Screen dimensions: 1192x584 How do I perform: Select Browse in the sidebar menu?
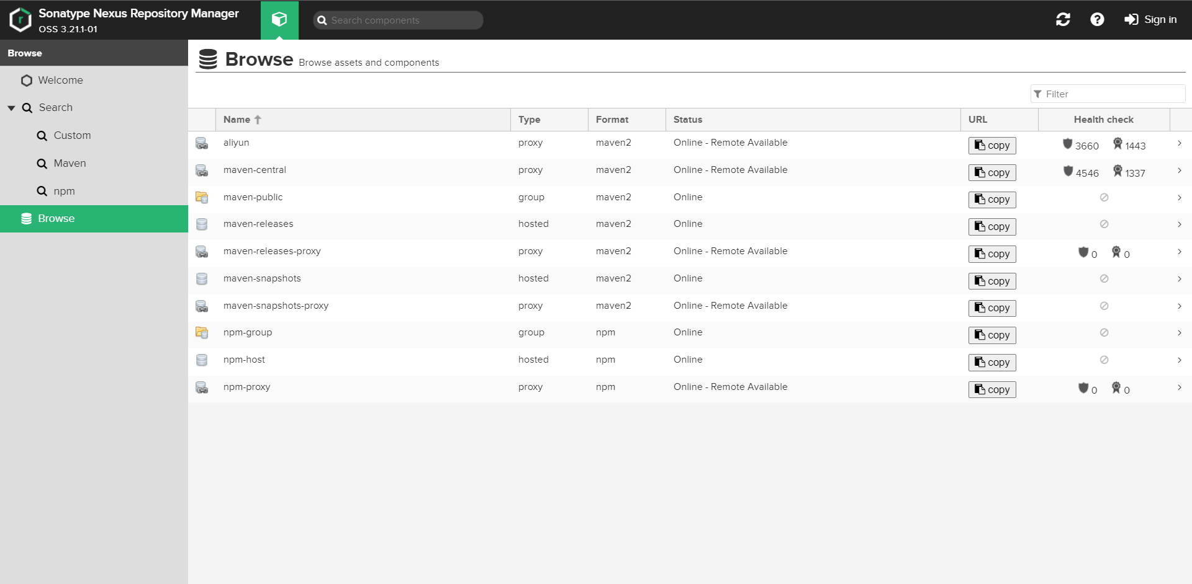[x=94, y=219]
